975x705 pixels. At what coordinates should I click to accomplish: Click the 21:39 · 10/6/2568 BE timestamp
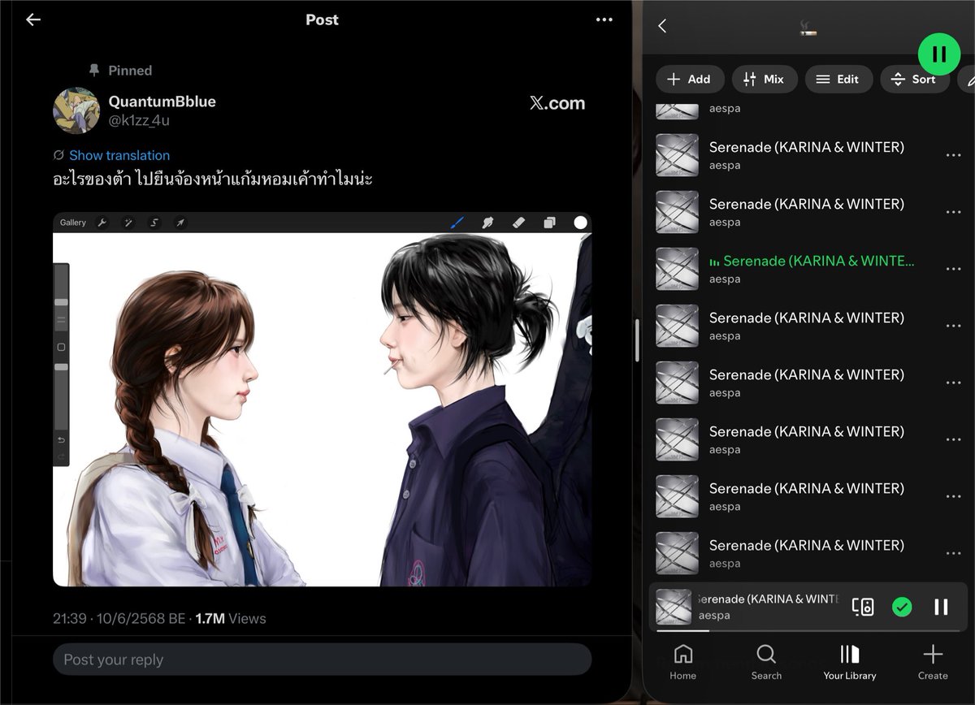click(119, 619)
